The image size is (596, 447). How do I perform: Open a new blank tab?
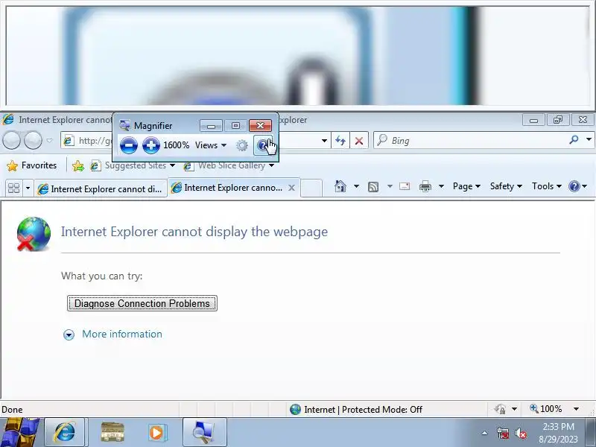click(311, 188)
